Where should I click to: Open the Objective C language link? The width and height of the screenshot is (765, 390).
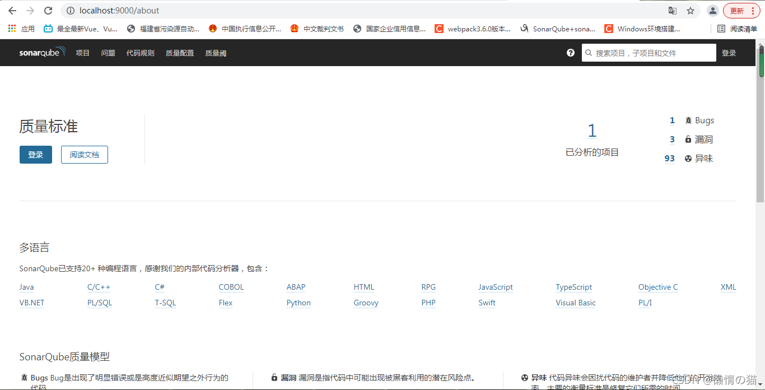[658, 287]
